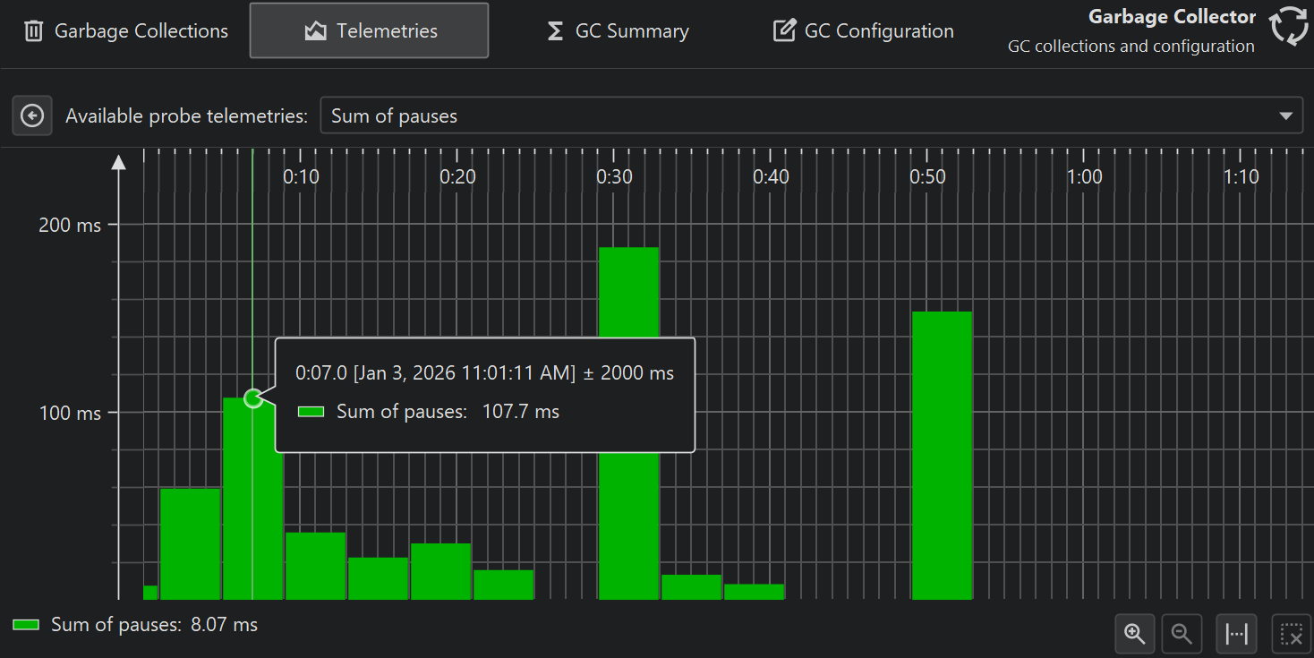Screen dimensions: 1314x658
Task: Click the tallest bar near 0:30
Action: coord(628,295)
